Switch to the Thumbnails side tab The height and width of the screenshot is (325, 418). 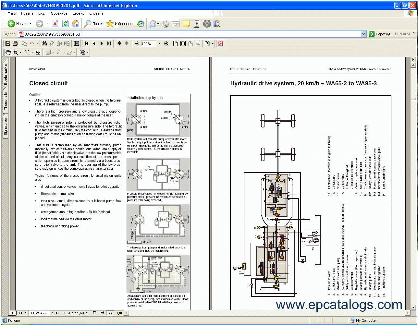(6, 101)
